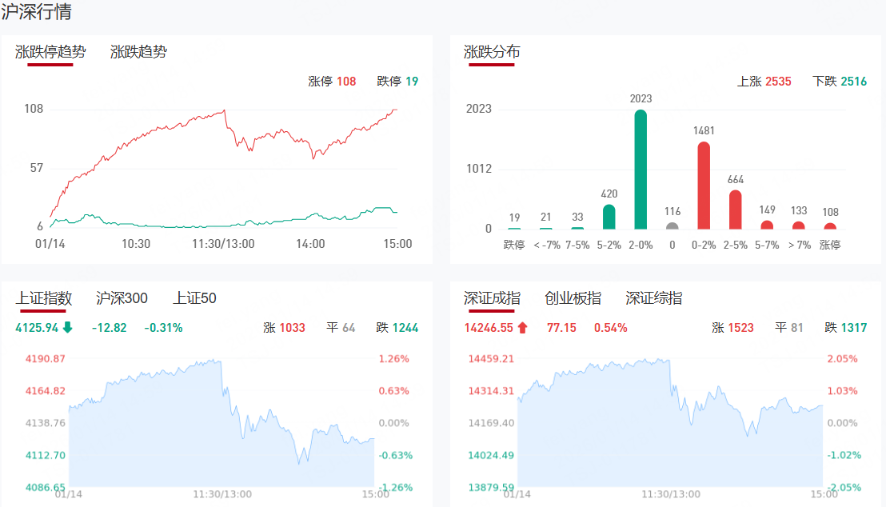
Task: Click the 沪深行情 section heading
Action: click(36, 12)
